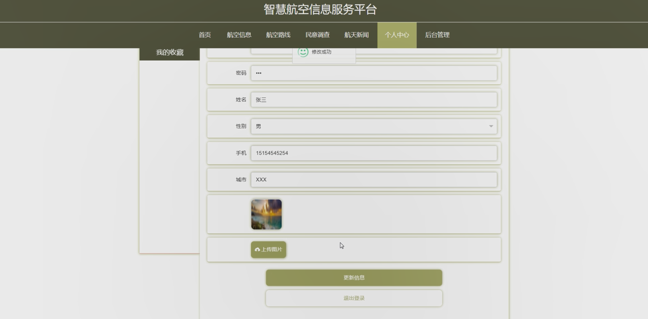Click the green smiley success icon
This screenshot has height=319, width=648.
tap(303, 52)
